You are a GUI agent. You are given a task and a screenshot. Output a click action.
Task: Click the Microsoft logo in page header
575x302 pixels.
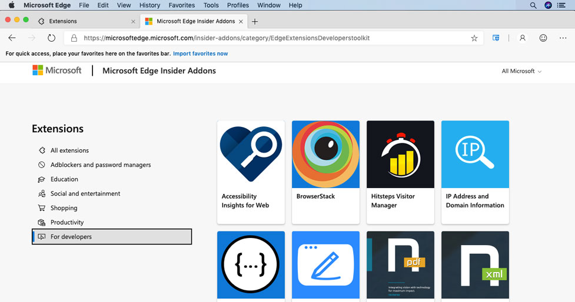point(57,71)
